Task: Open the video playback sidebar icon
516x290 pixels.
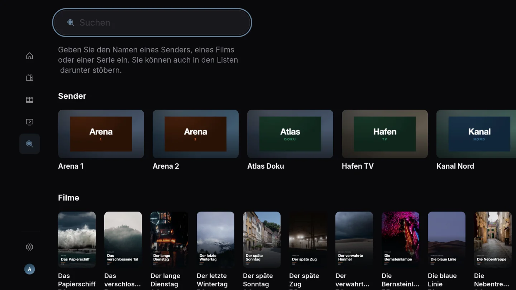Action: (x=29, y=122)
